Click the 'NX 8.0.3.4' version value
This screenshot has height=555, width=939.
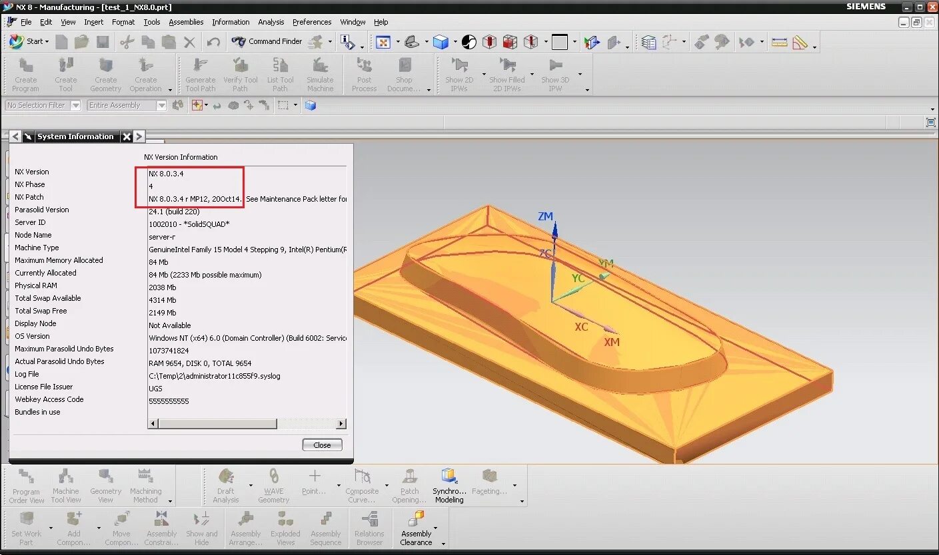166,174
